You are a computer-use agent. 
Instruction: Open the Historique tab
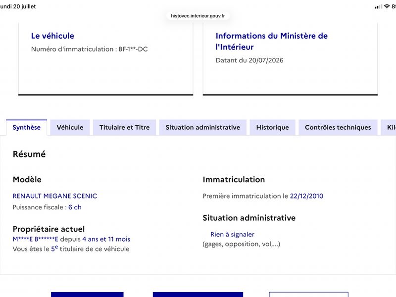click(x=273, y=127)
